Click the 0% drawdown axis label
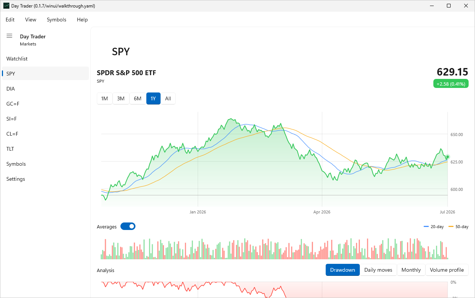The image size is (475, 298). [x=453, y=282]
